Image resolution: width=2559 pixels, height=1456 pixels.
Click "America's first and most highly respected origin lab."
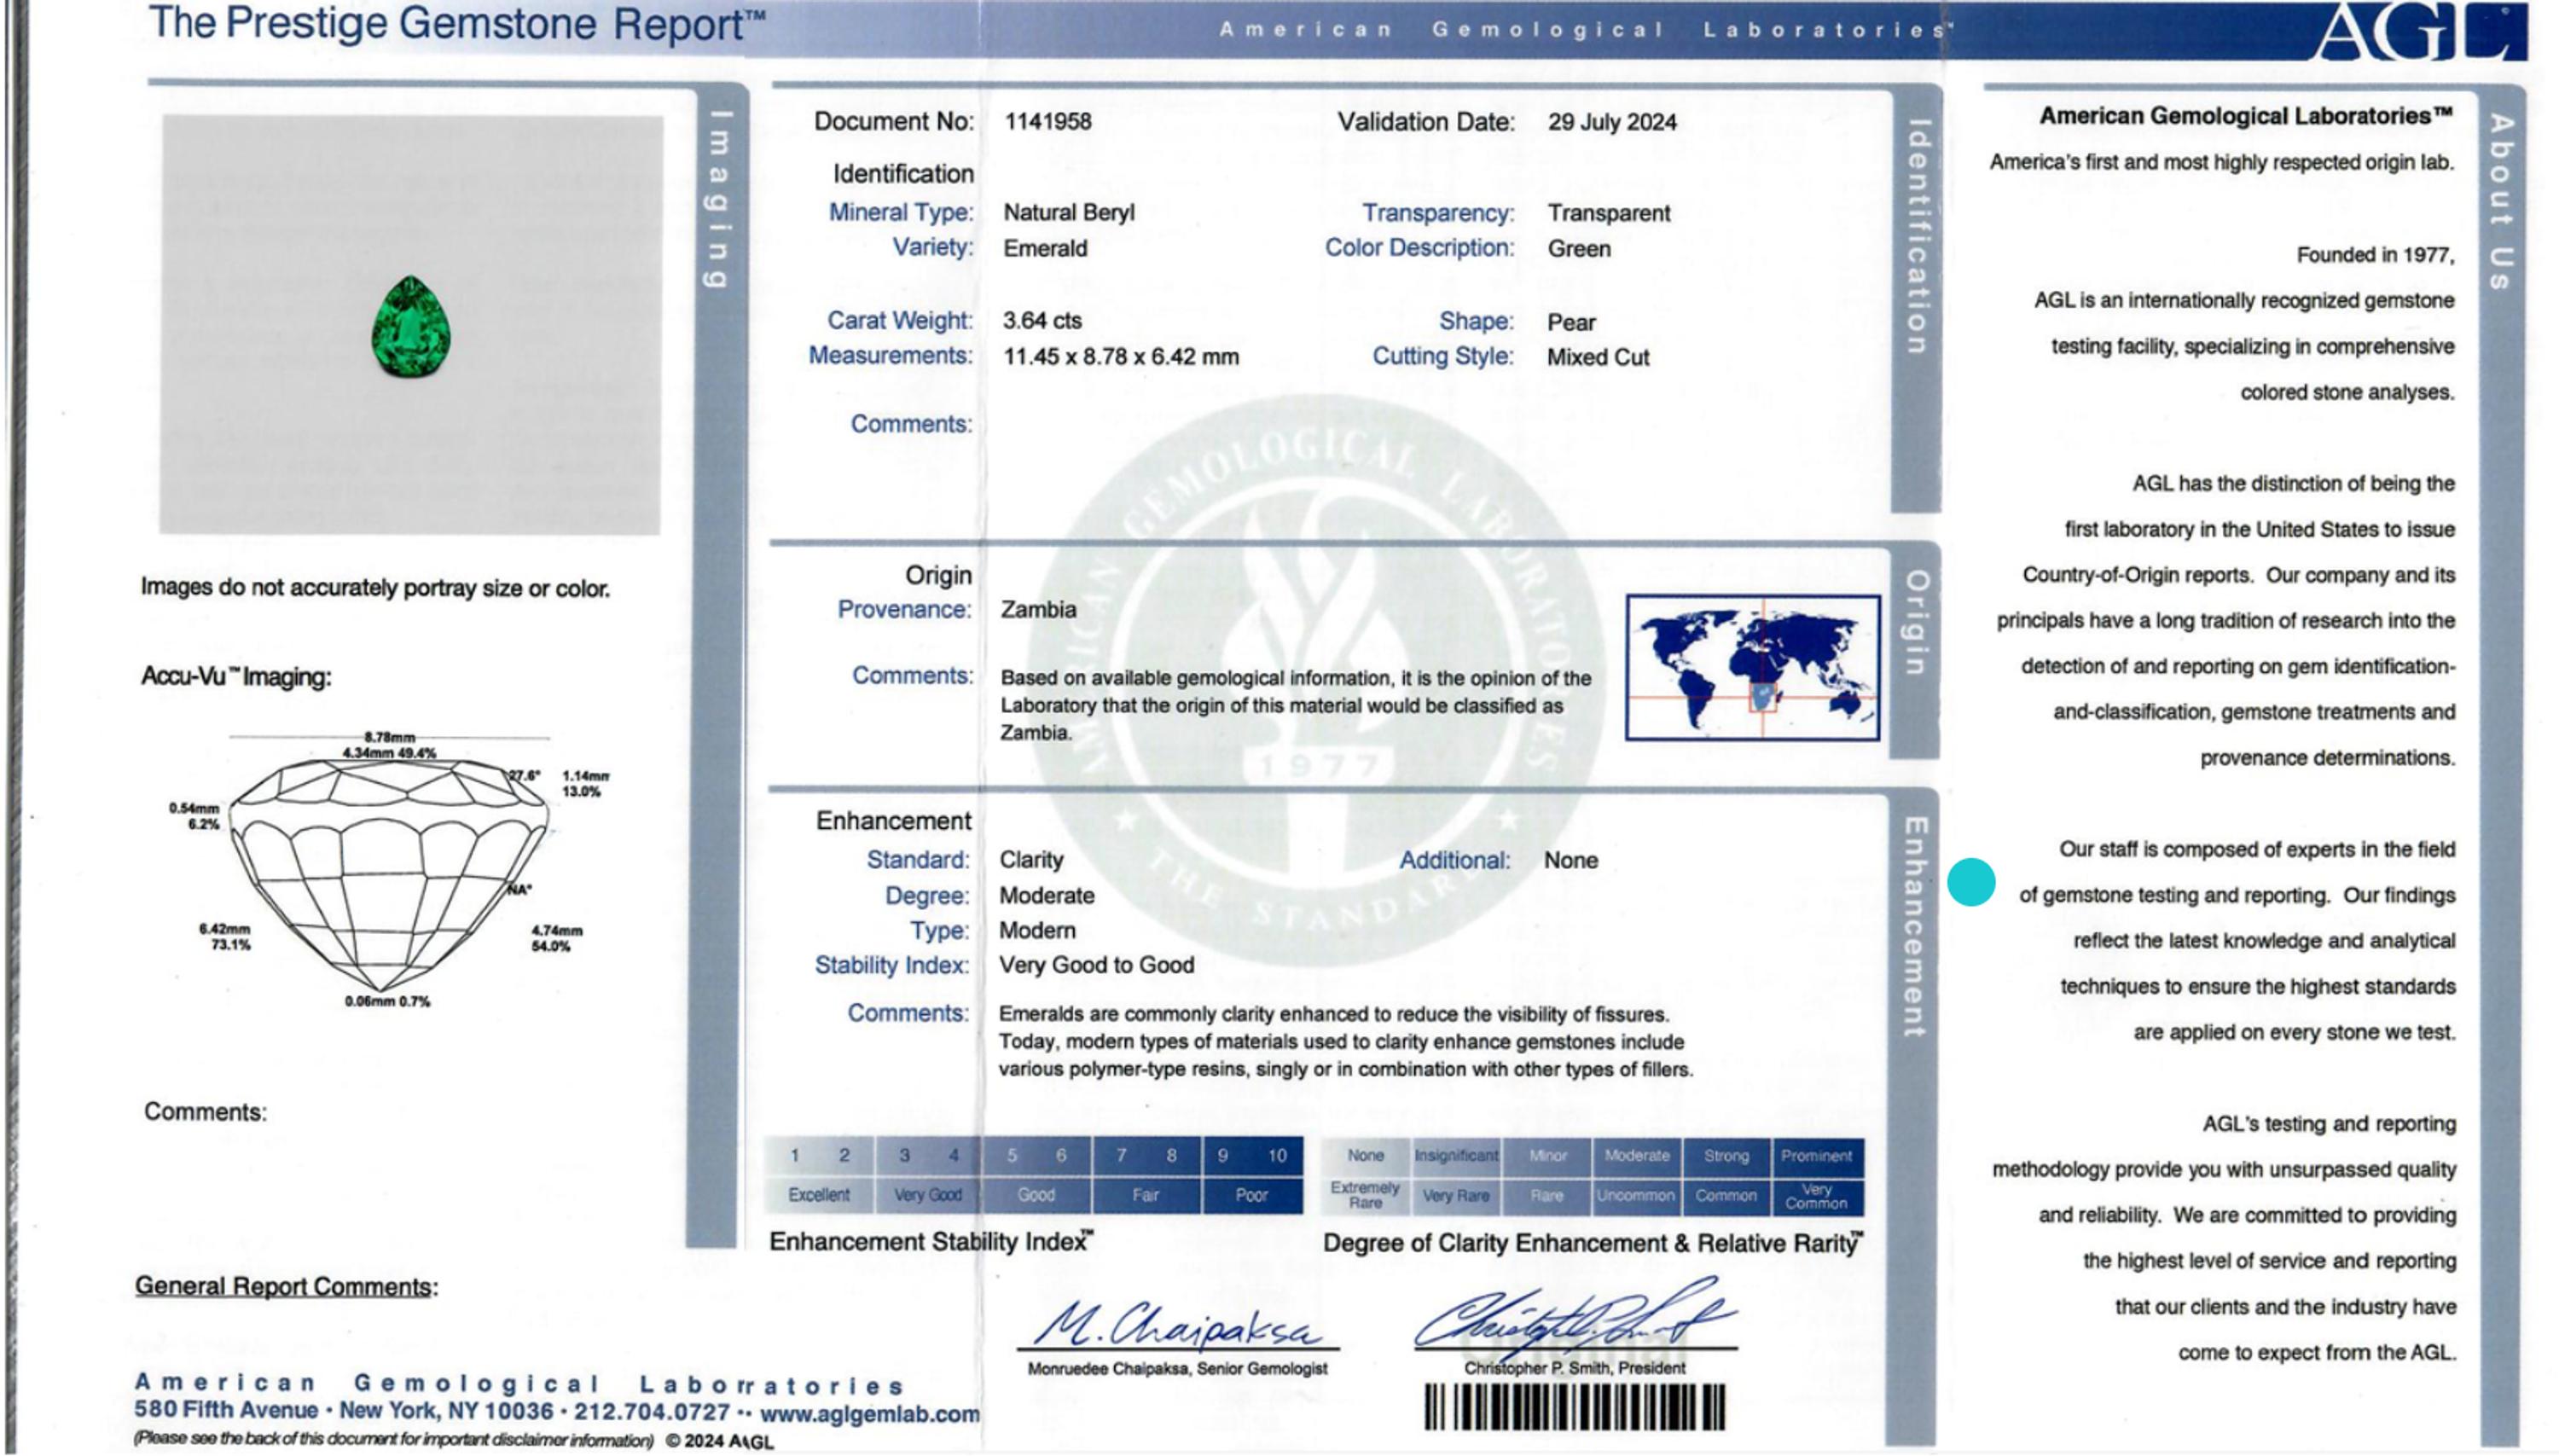pyautogui.click(x=2222, y=163)
